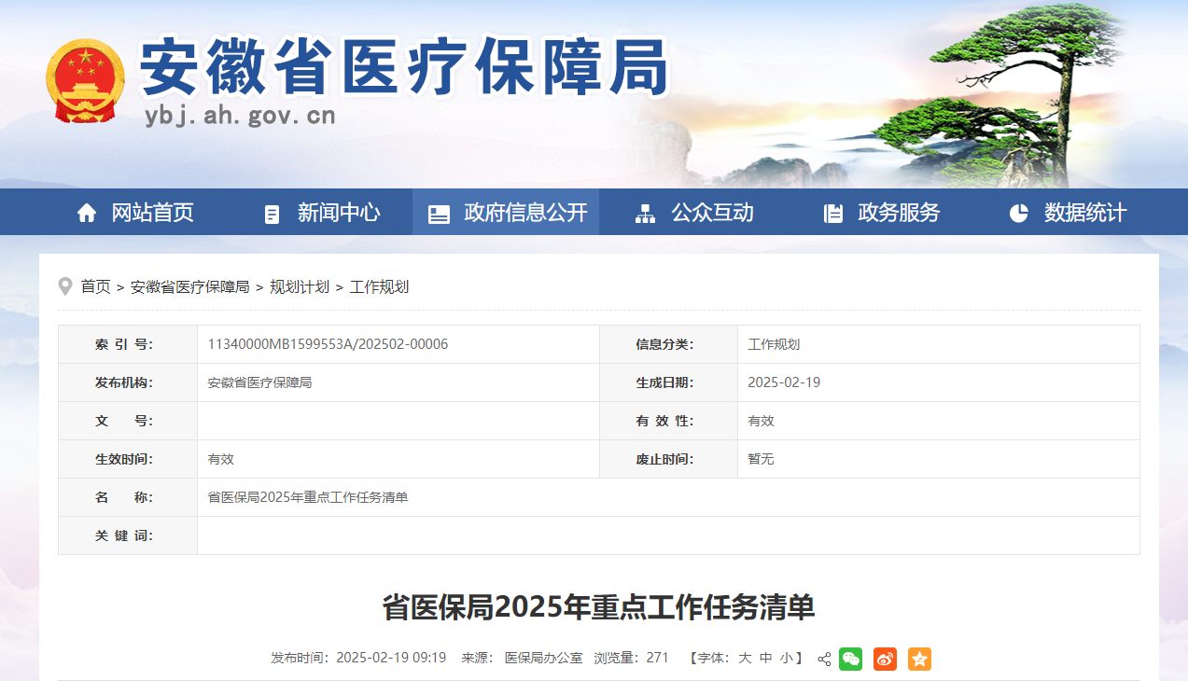Click the source 医保局办公室 text

tap(543, 658)
